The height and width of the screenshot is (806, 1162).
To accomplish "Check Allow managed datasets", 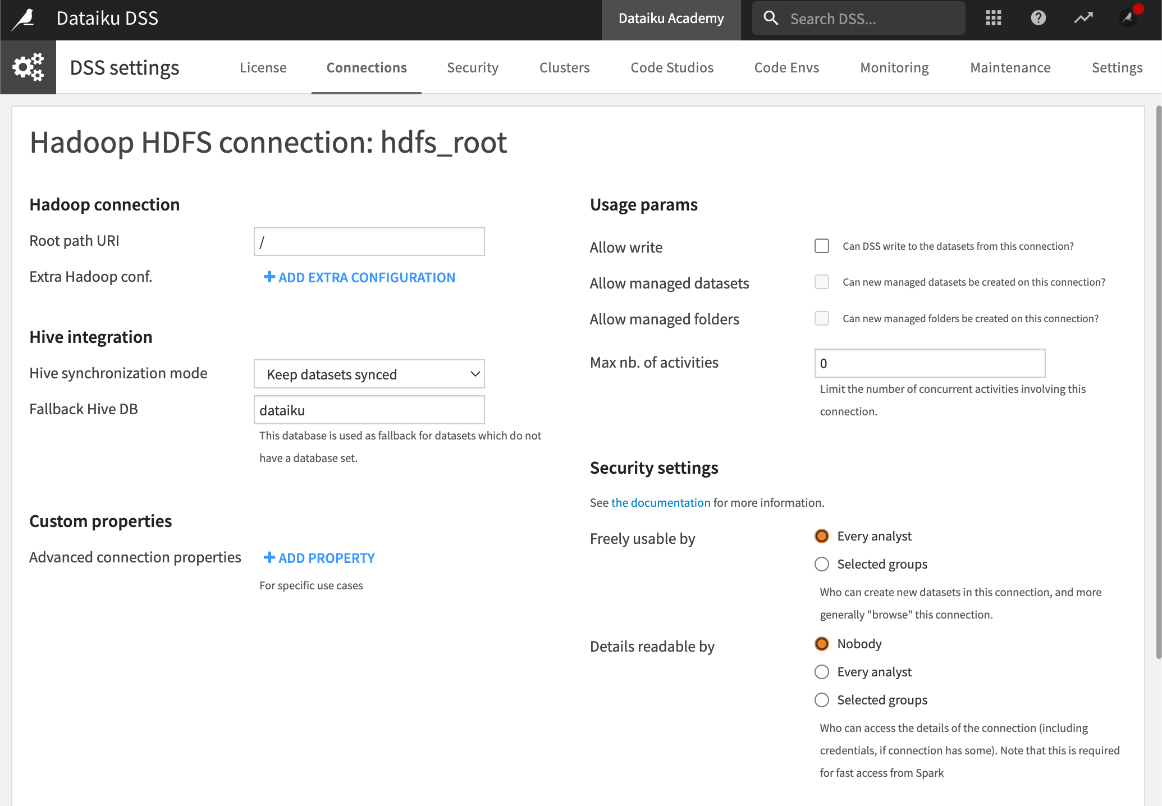I will pos(821,282).
